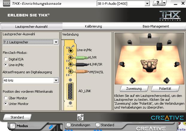
Task: Test the front left speaker symbol
Action: click(129, 42)
